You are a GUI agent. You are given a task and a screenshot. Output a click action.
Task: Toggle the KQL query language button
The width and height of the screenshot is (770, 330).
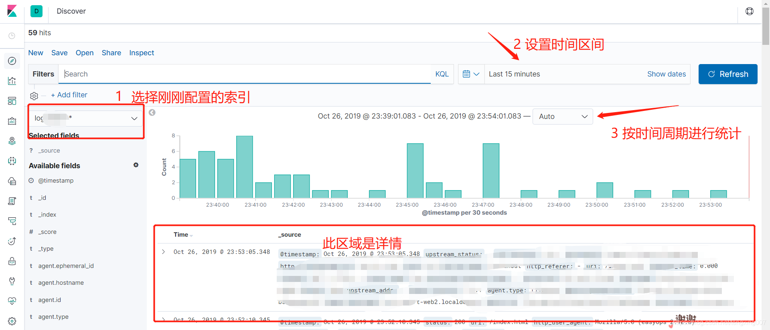(442, 74)
